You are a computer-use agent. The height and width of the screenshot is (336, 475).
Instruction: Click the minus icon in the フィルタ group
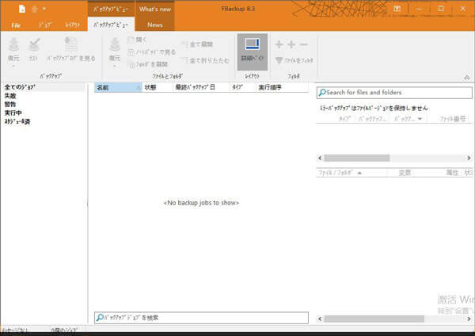pyautogui.click(x=304, y=44)
